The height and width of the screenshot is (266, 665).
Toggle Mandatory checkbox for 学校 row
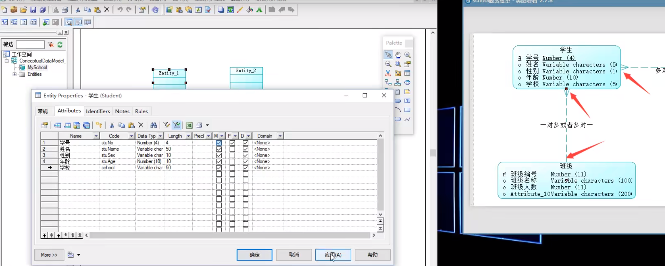(219, 168)
